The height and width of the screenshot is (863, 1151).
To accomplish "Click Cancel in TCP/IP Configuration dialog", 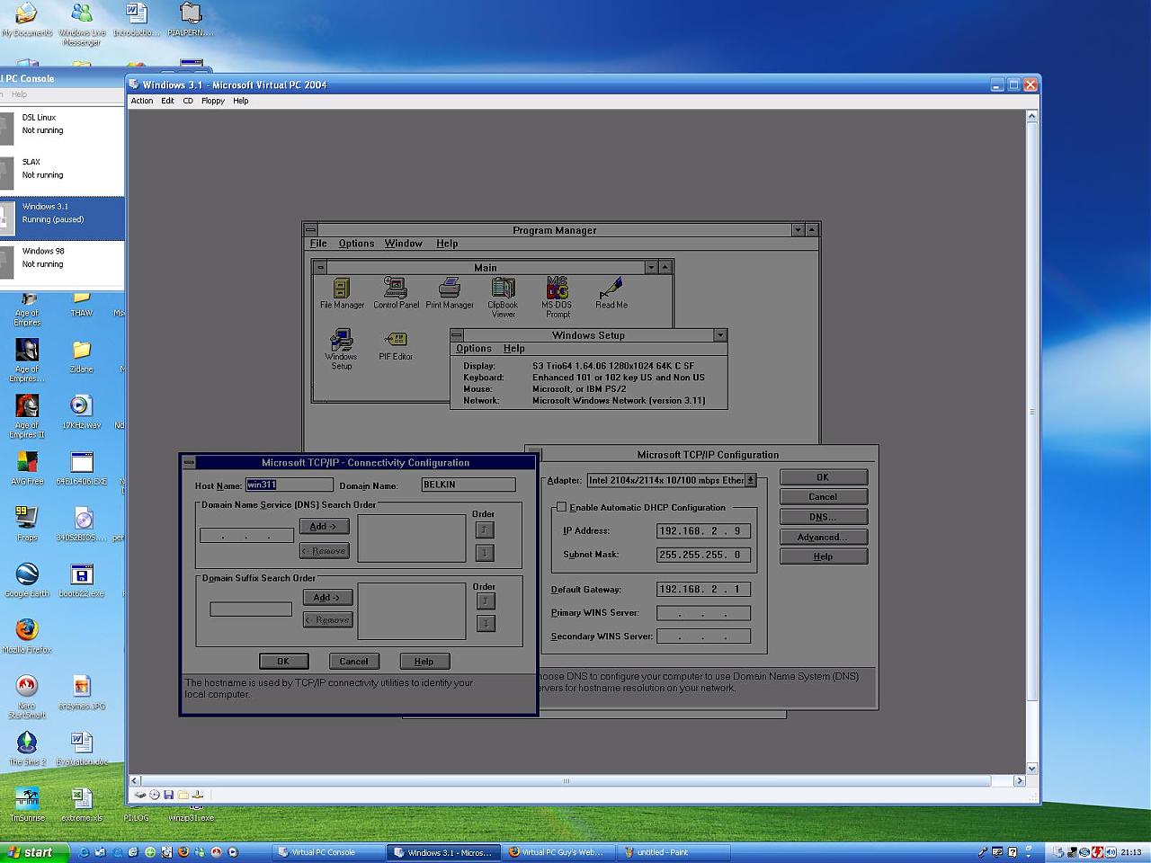I will pyautogui.click(x=823, y=497).
